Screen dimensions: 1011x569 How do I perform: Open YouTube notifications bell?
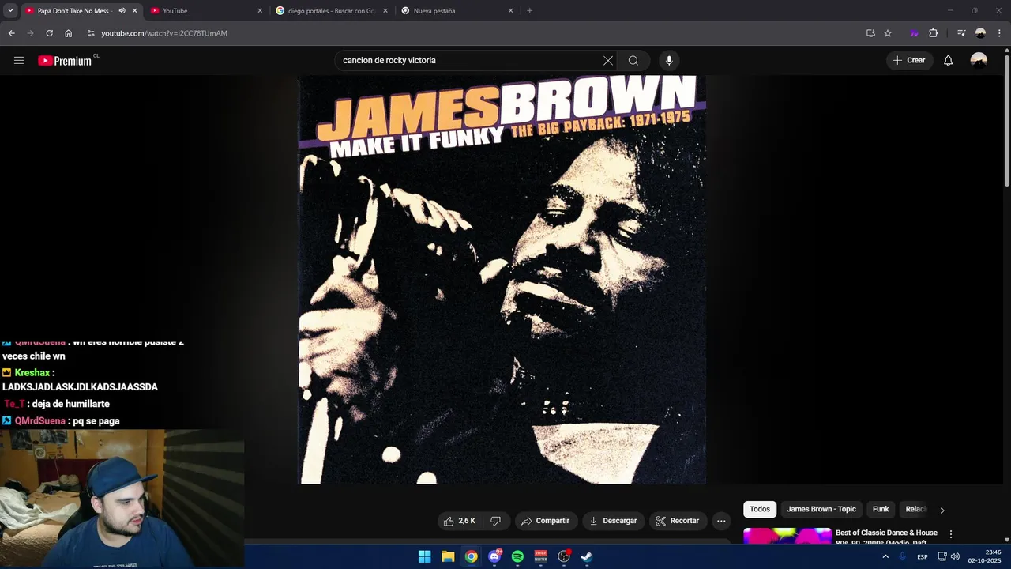point(948,60)
